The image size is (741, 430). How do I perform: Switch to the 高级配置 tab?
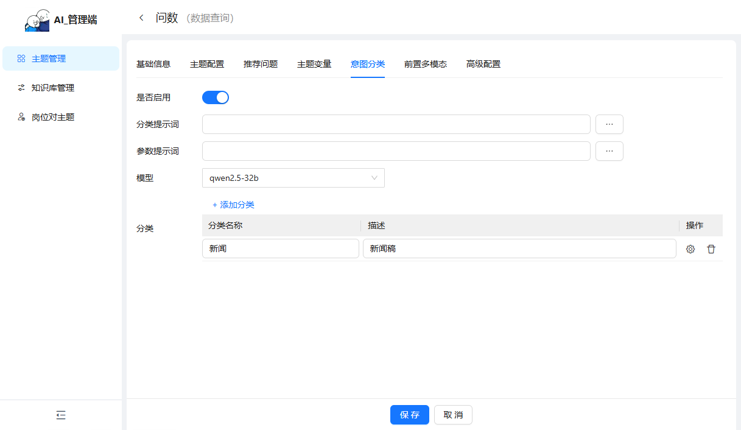483,64
